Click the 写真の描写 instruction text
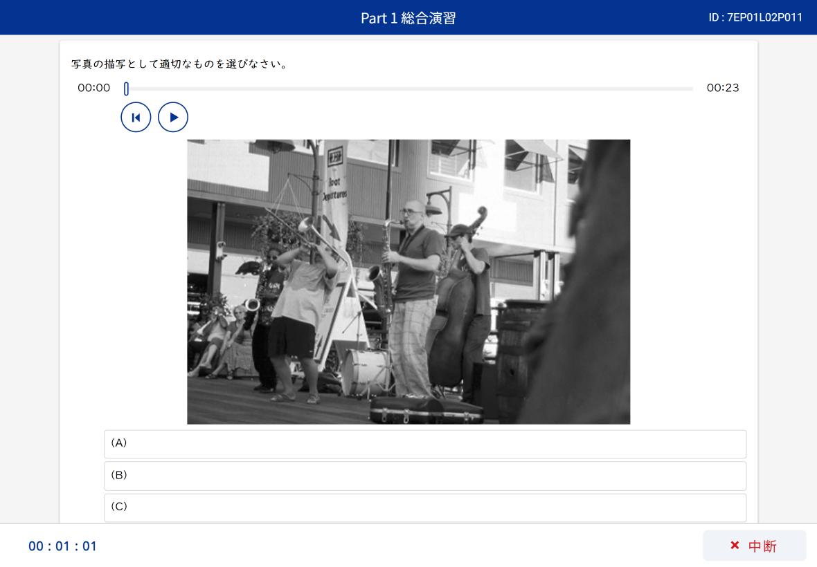 pos(178,64)
